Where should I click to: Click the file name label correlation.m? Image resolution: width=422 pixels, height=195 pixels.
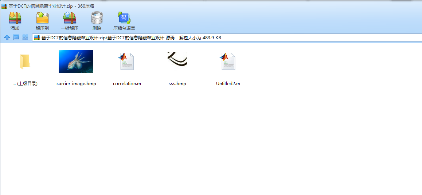coord(127,84)
